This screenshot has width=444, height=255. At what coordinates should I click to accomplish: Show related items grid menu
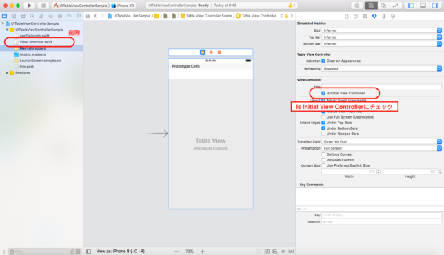[x=88, y=16]
